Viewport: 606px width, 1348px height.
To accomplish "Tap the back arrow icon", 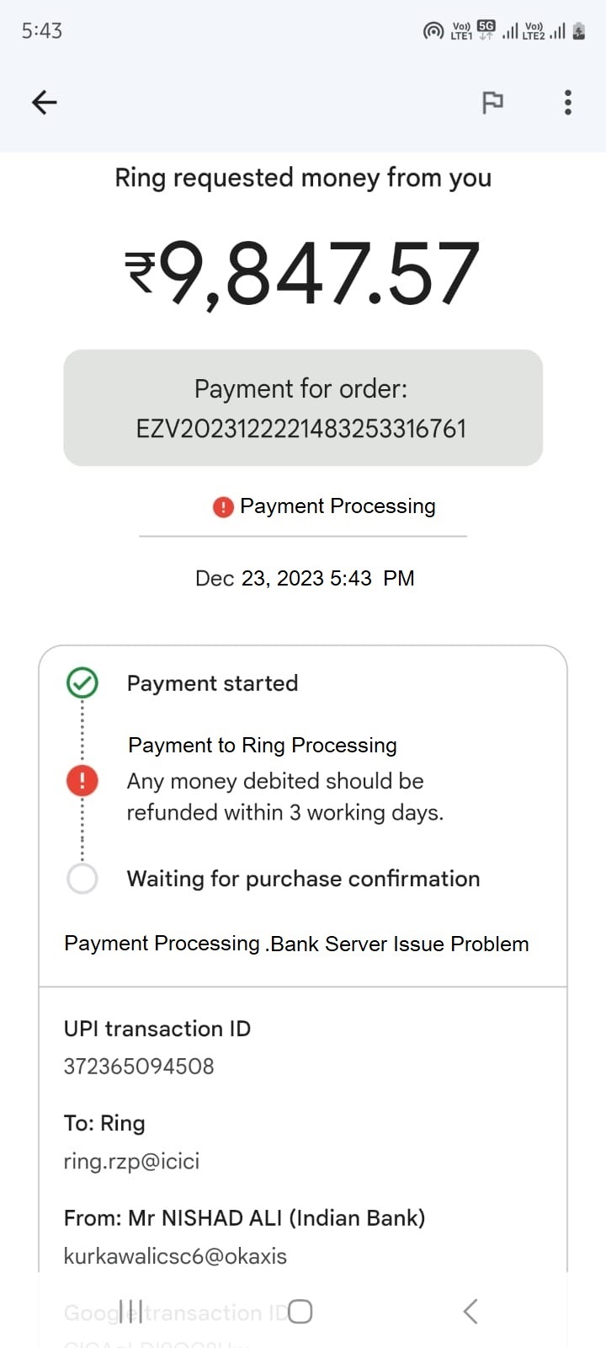I will pyautogui.click(x=44, y=102).
